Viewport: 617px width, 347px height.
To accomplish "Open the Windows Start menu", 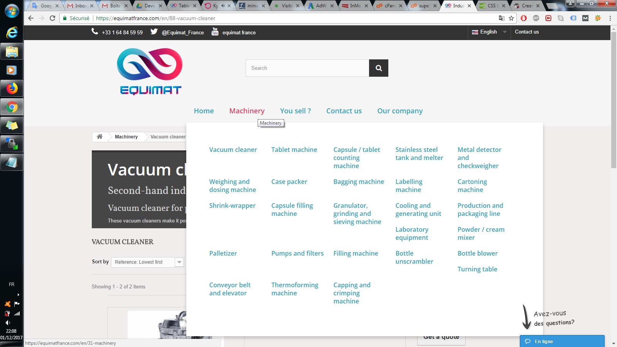I will [x=12, y=11].
